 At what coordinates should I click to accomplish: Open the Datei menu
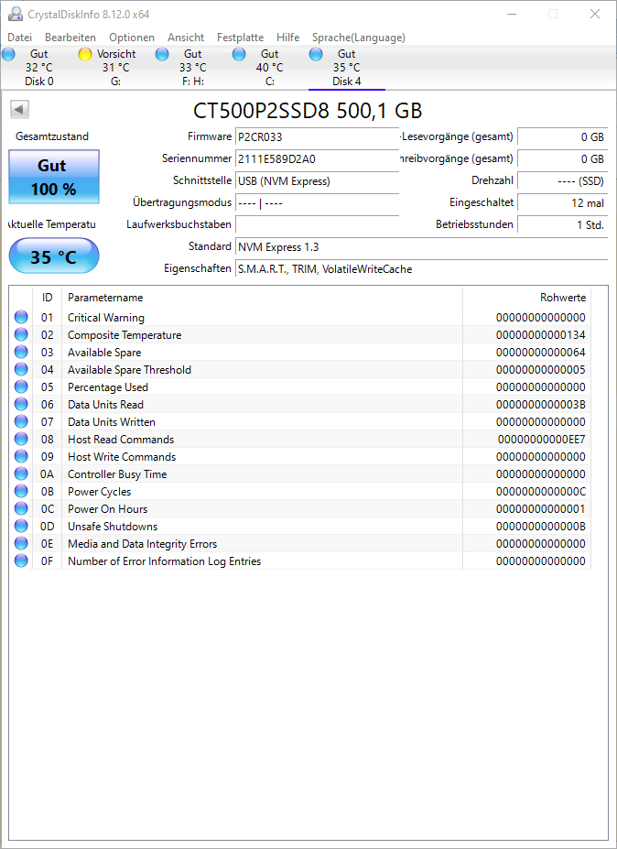pos(20,38)
